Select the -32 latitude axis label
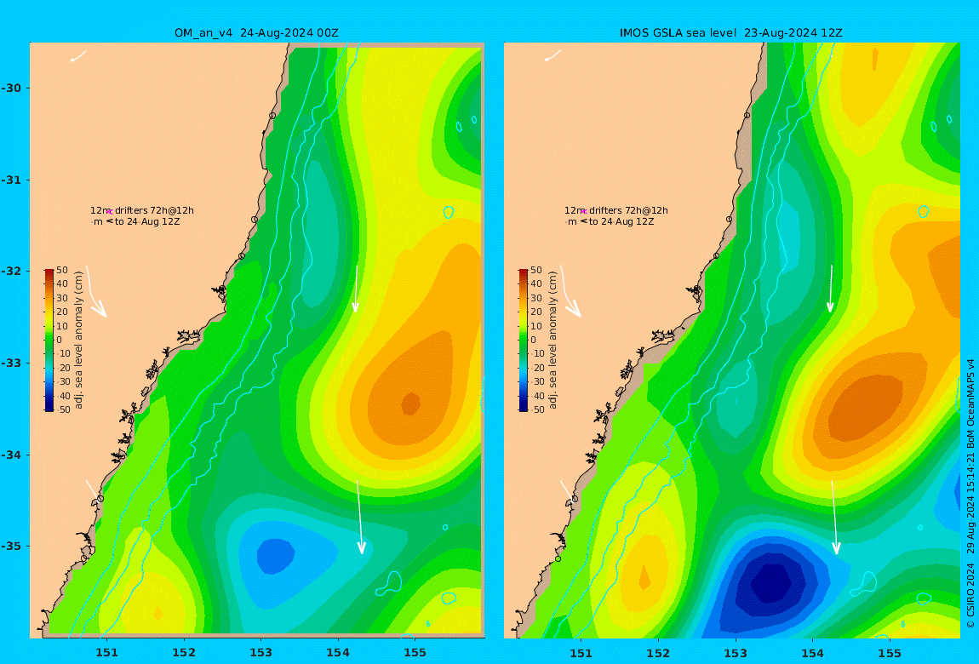Screen dimensions: 979x664 click(x=11, y=272)
